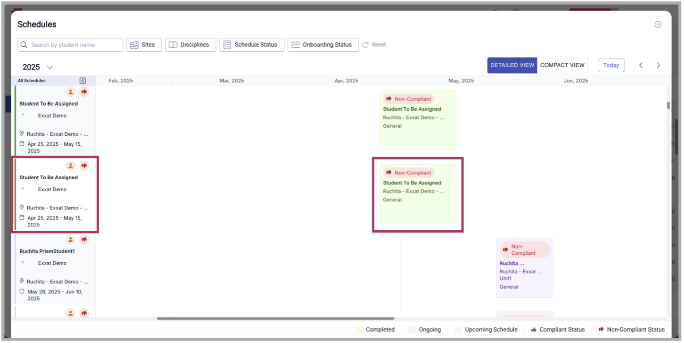
Task: Open the Disciplines filter
Action: (x=190, y=45)
